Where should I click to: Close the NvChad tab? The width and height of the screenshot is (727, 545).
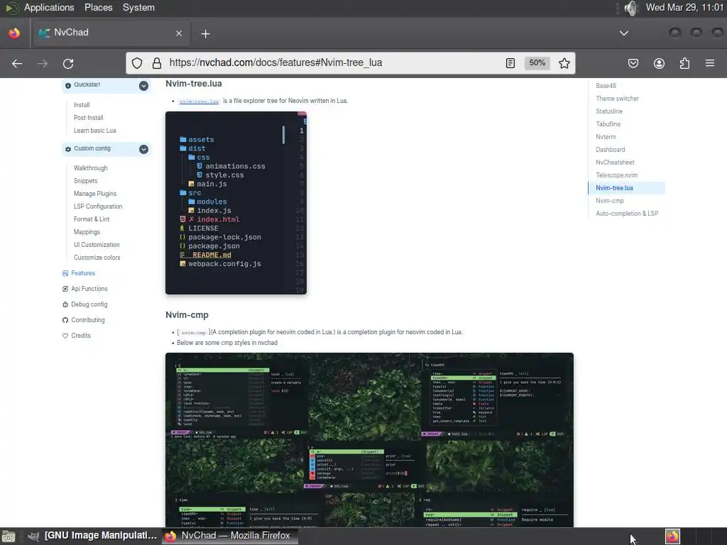(x=179, y=33)
